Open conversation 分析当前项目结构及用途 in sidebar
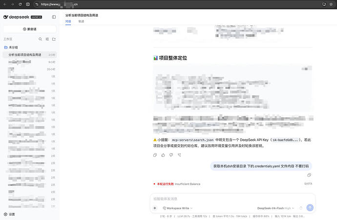Screen dimensions: 337x220 [30, 55]
